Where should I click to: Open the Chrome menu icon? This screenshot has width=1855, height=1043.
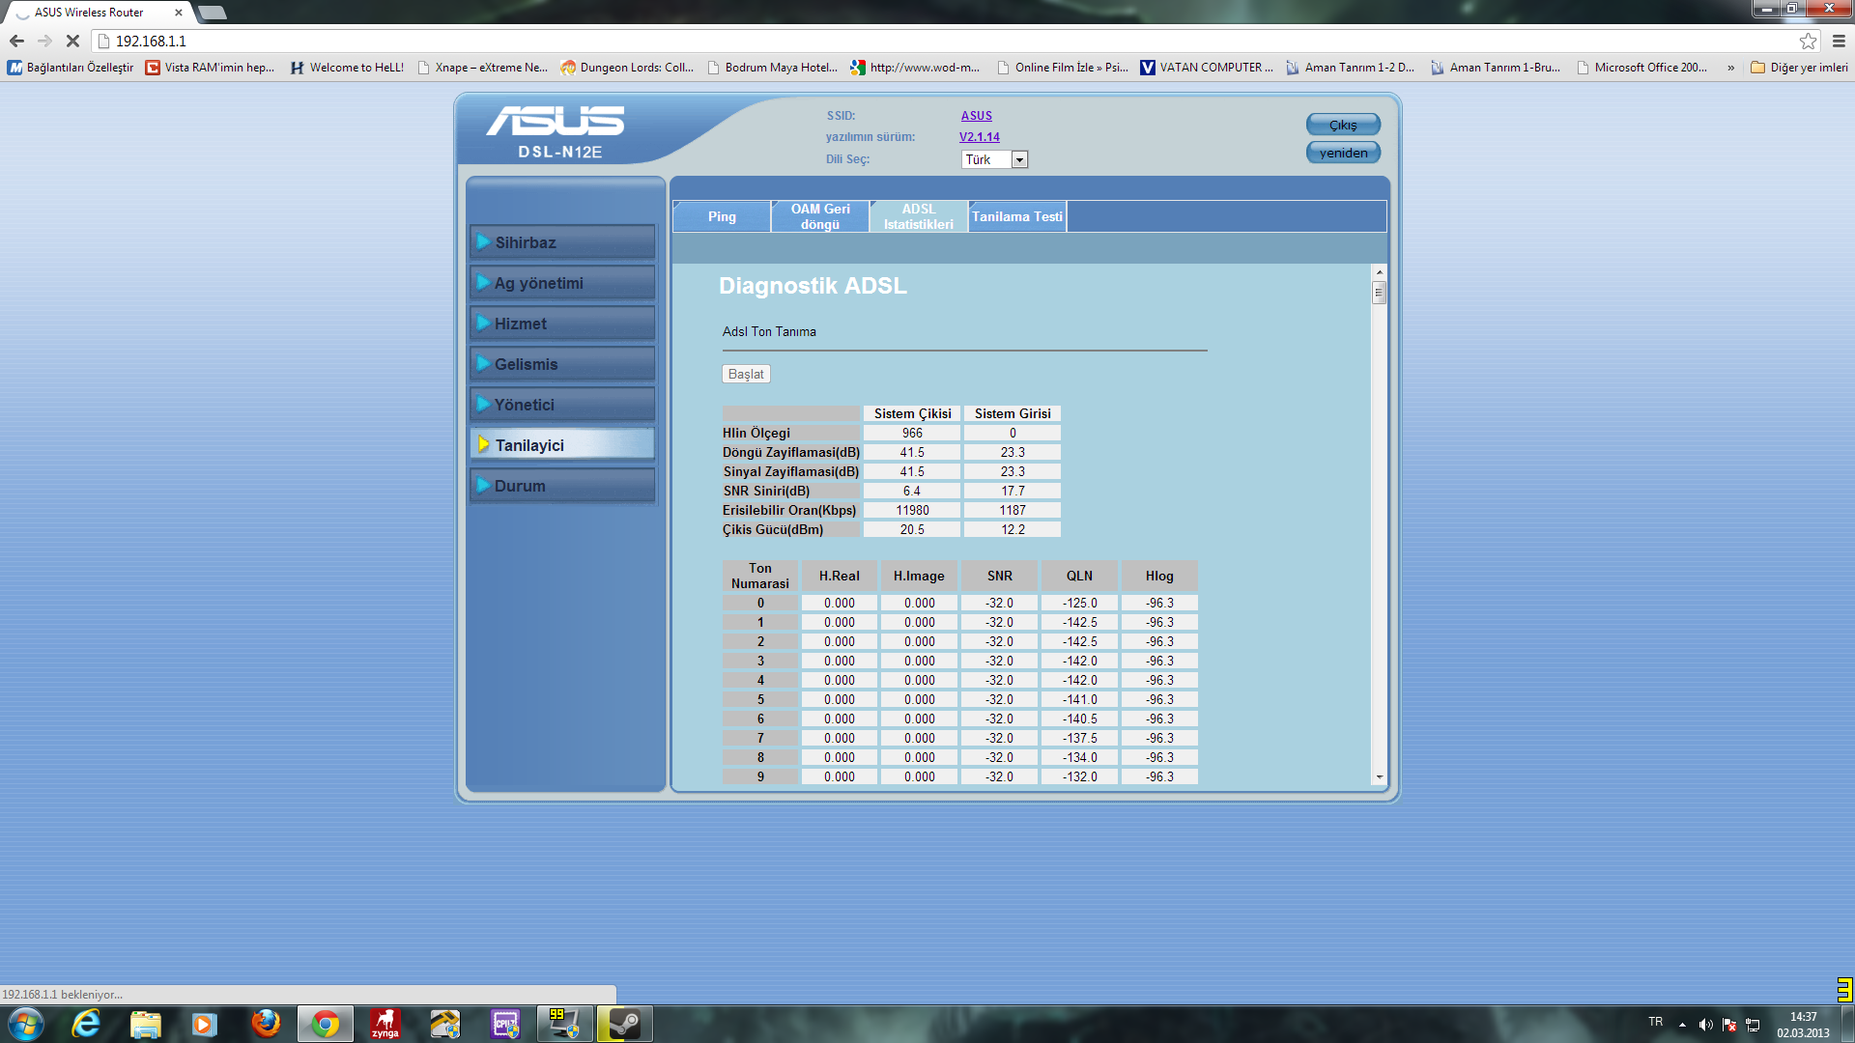click(x=1839, y=41)
